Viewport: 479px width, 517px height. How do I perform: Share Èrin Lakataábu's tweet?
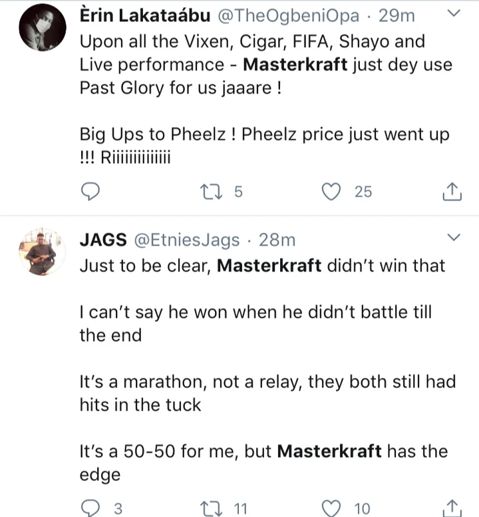coord(452,192)
